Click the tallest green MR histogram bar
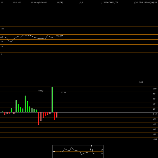Viewport: 158px width, 158px height. tap(52, 100)
